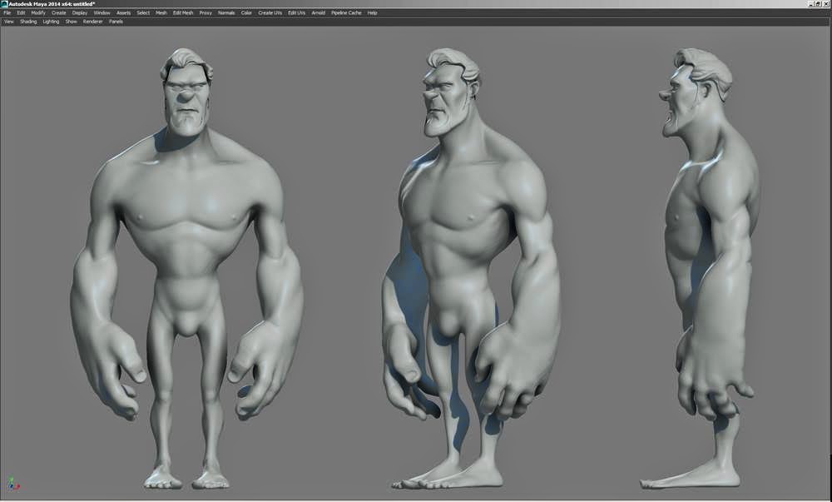Open the Assets menu

pyautogui.click(x=124, y=12)
